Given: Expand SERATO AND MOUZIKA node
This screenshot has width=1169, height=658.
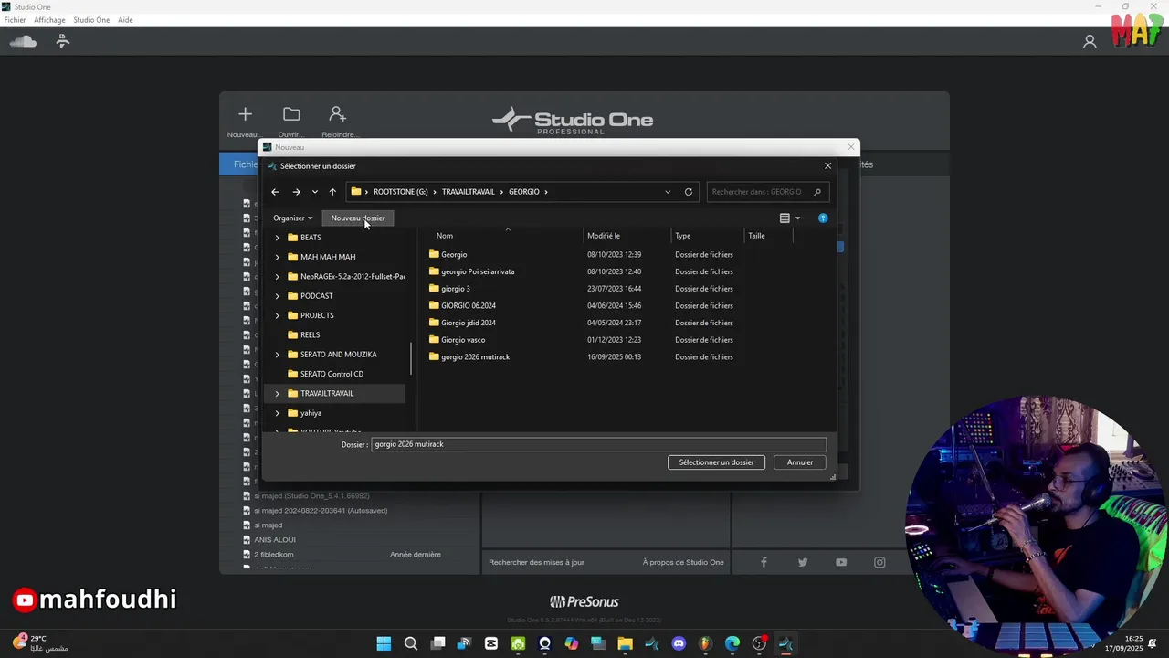Looking at the screenshot, I should (x=278, y=355).
